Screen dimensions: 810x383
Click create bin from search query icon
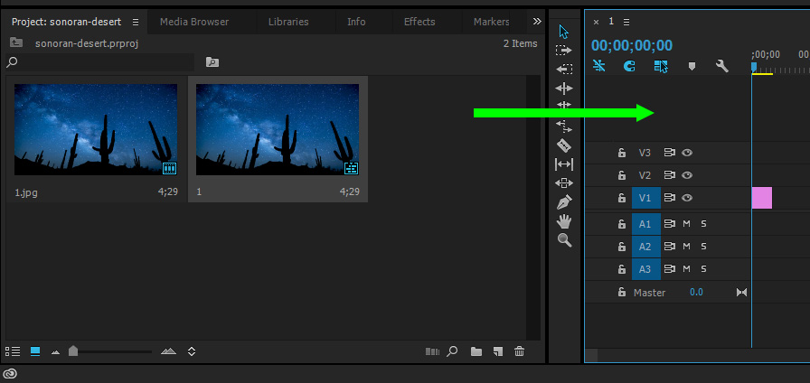(212, 62)
